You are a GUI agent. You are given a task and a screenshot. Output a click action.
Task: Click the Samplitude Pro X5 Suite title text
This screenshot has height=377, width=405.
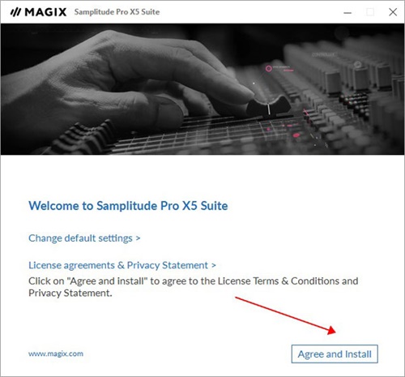point(117,12)
